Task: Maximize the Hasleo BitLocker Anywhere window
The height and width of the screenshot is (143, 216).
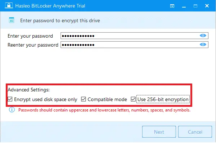Action: pyautogui.click(x=195, y=6)
